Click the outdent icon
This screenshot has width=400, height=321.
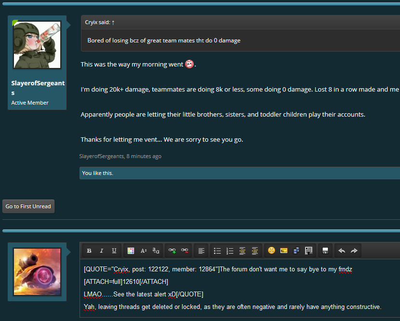tap(242, 251)
